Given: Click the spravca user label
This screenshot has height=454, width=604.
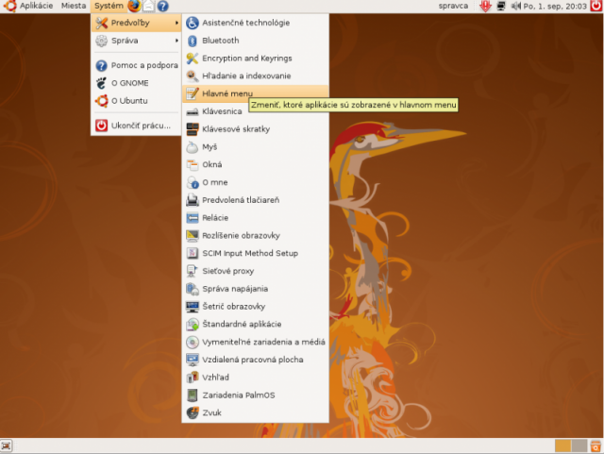Looking at the screenshot, I should [x=453, y=6].
